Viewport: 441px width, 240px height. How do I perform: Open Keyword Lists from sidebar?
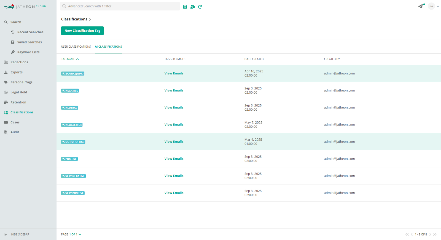click(28, 52)
